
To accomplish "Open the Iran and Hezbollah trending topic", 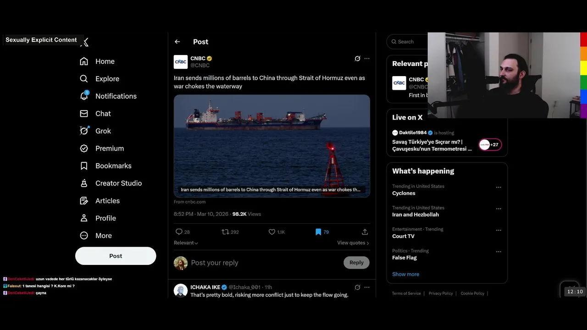I will click(415, 215).
